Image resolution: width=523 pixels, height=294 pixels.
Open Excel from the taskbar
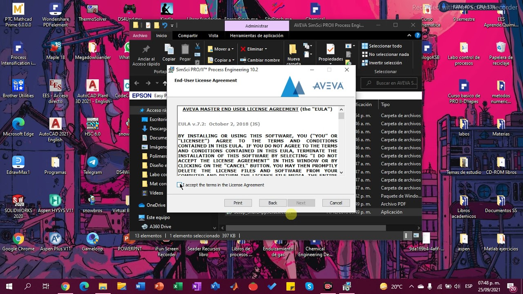click(x=178, y=286)
